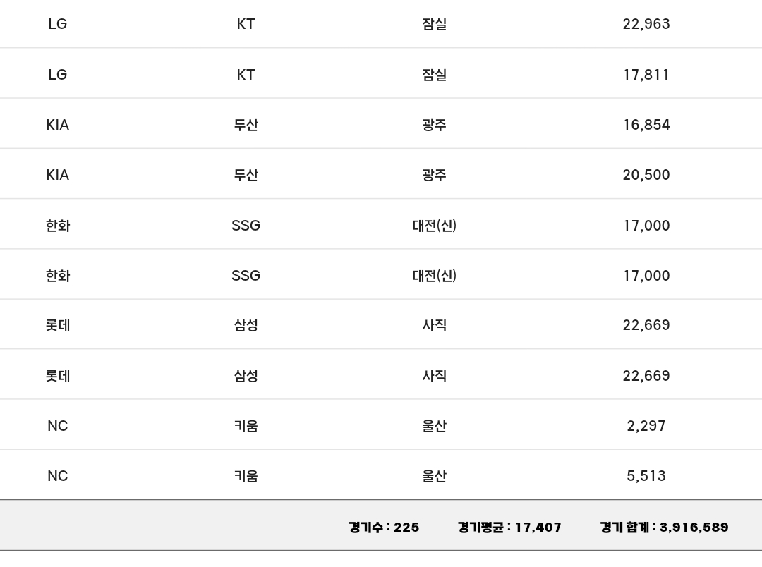Click KT in the 17,811 attendance row

(246, 75)
